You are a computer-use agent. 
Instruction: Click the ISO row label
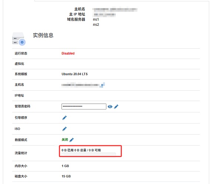[17, 129]
